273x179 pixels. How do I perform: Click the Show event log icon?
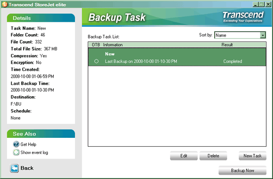point(16,152)
